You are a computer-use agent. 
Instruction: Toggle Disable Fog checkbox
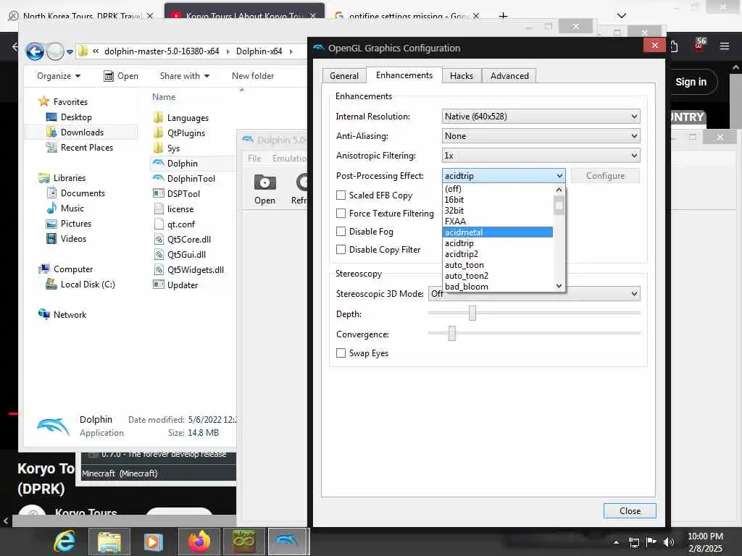click(341, 231)
